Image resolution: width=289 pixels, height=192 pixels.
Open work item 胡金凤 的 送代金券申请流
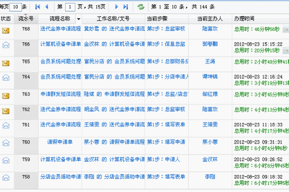[114, 109]
